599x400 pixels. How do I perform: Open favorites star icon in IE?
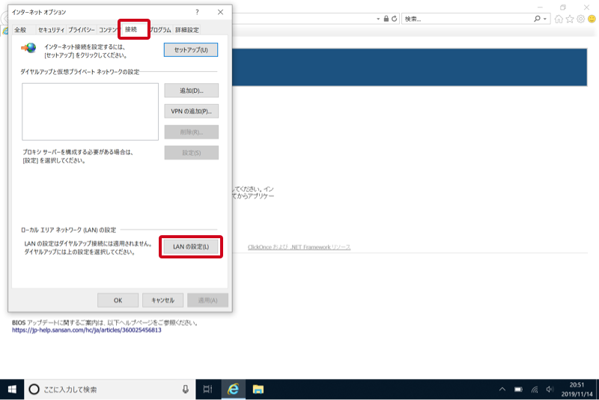coord(570,19)
